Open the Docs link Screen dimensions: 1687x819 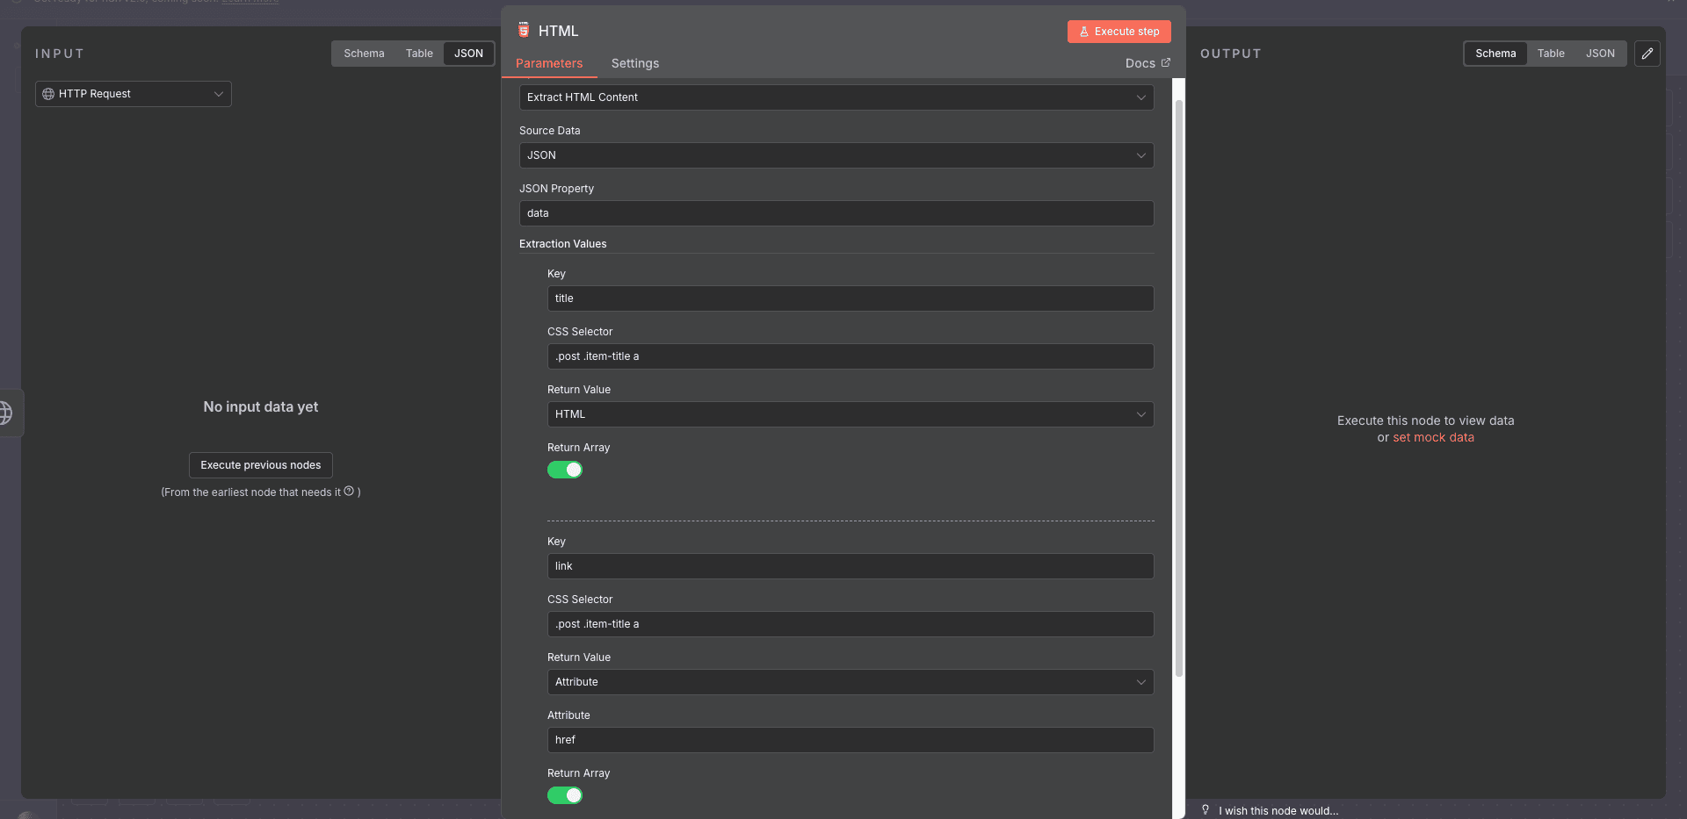coord(1148,63)
